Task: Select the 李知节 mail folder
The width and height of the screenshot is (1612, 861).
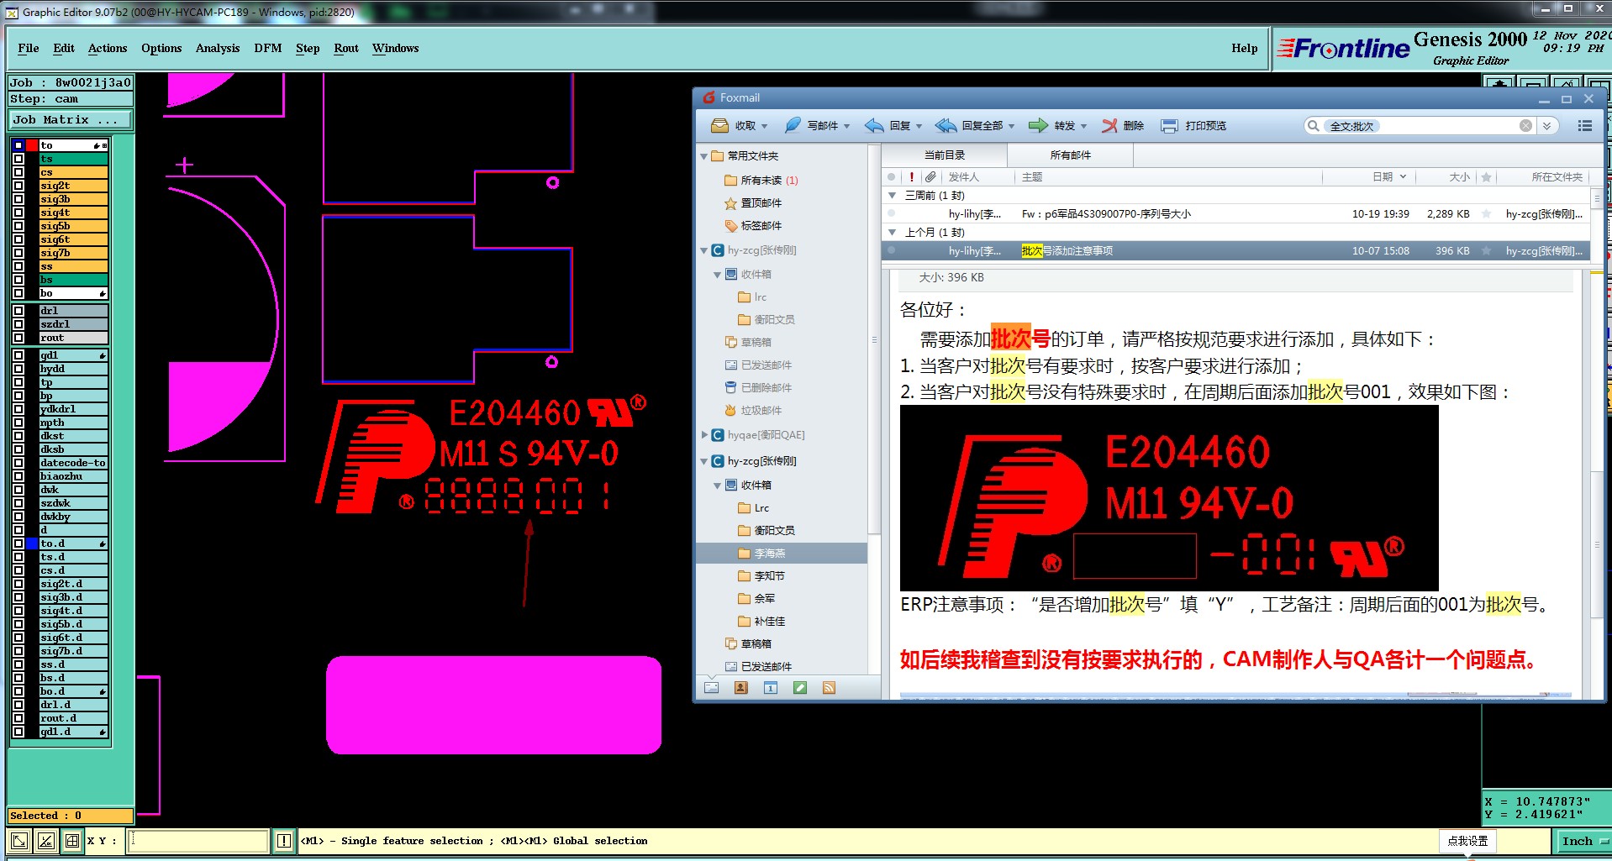Action: point(769,576)
